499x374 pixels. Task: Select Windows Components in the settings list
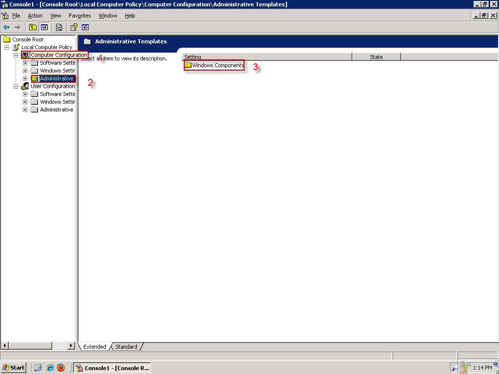point(218,65)
